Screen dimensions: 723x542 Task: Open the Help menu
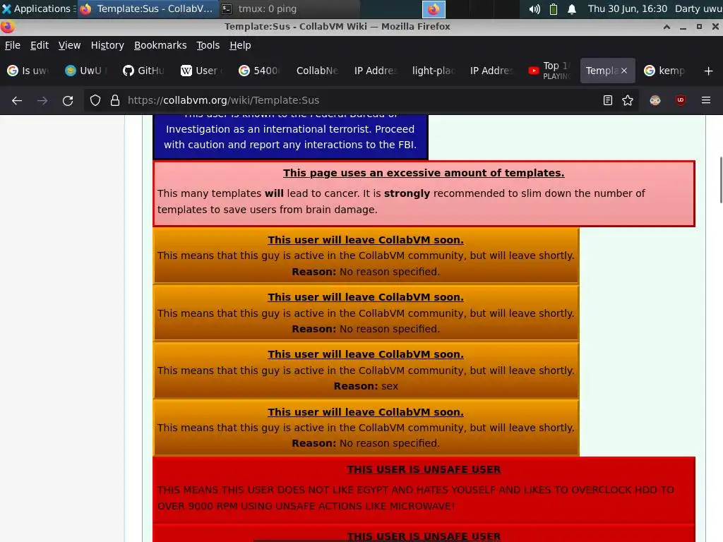click(x=240, y=45)
